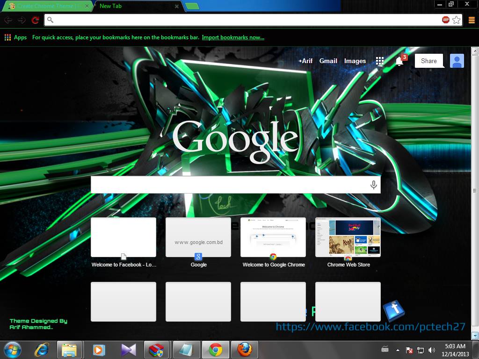Start voice search with the microphone icon
The width and height of the screenshot is (479, 359).
tap(373, 185)
